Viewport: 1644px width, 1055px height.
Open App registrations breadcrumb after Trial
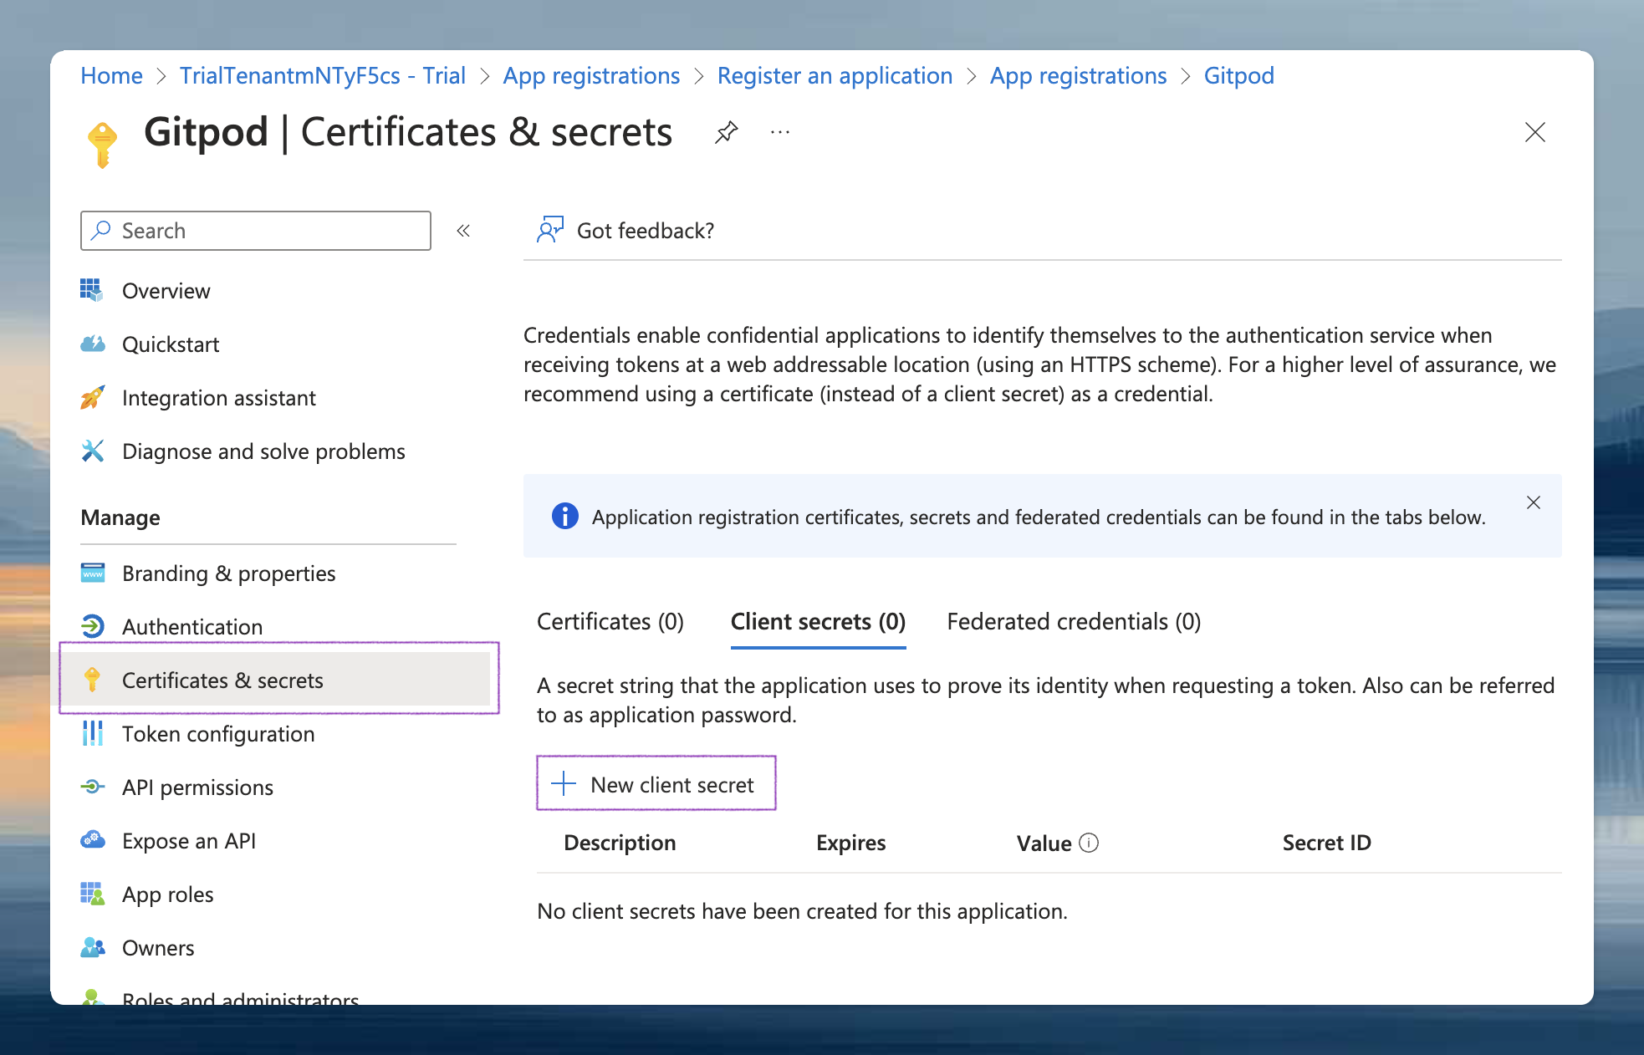[x=590, y=76]
